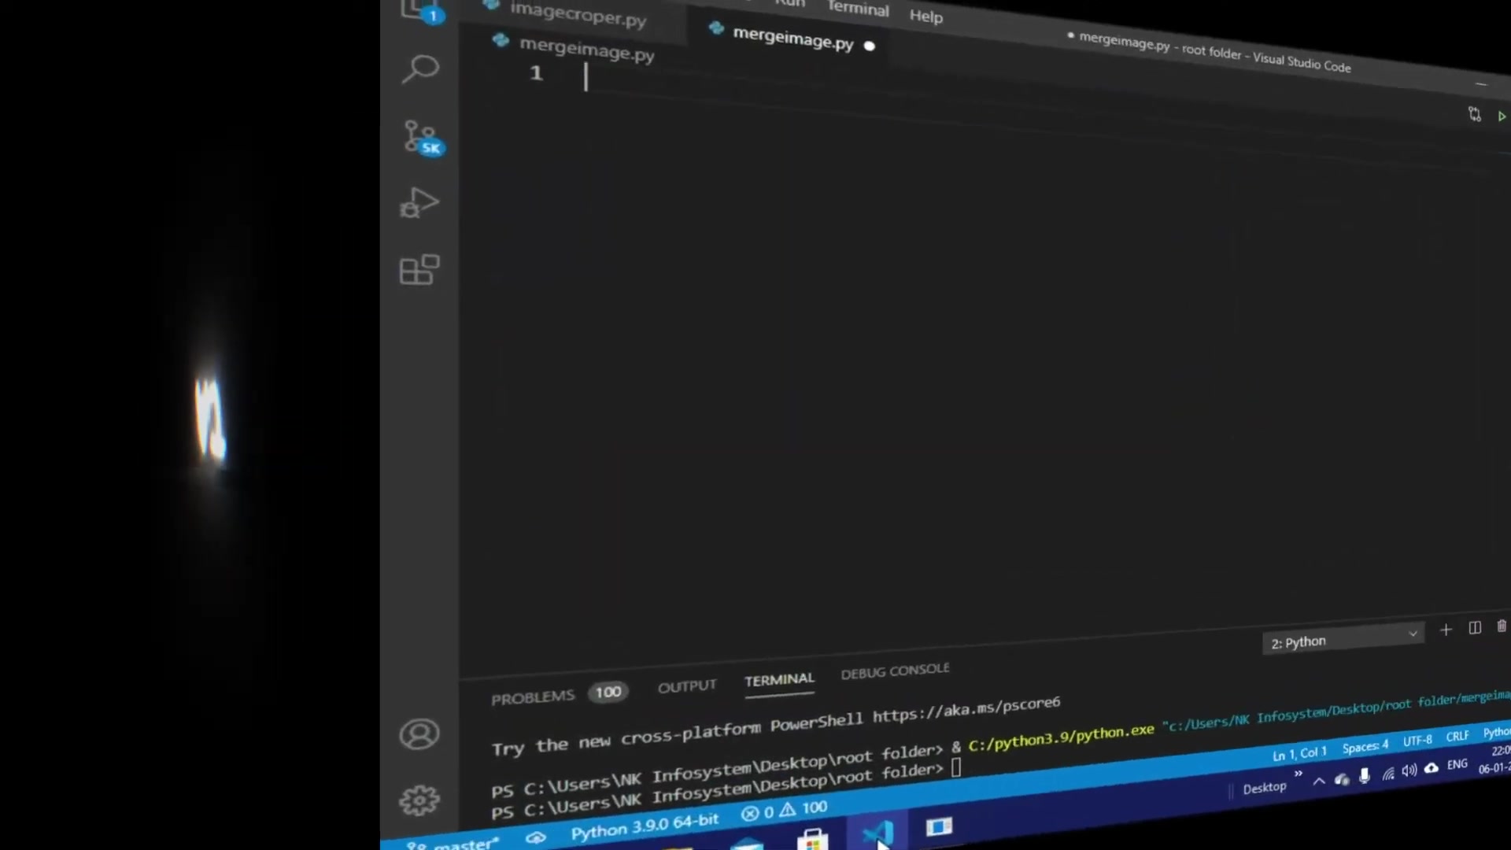
Task: Click Ln 1, Col 1 in status bar
Action: [x=1299, y=753]
